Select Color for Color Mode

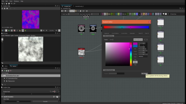[18, 101]
